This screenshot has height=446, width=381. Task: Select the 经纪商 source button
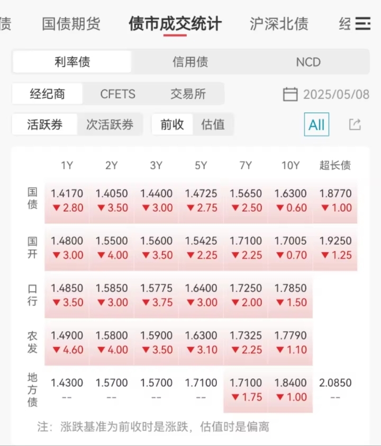tap(48, 94)
